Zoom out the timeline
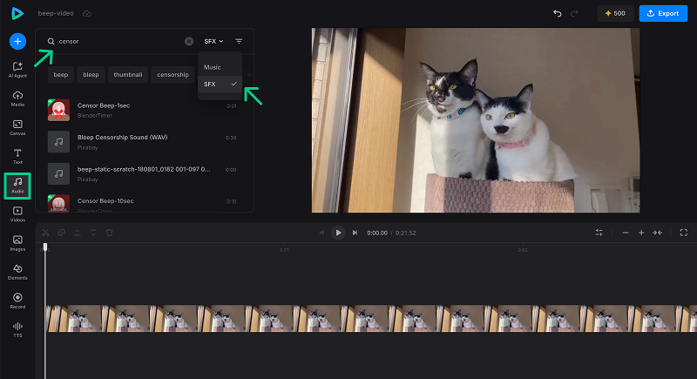Image resolution: width=697 pixels, height=379 pixels. click(626, 233)
